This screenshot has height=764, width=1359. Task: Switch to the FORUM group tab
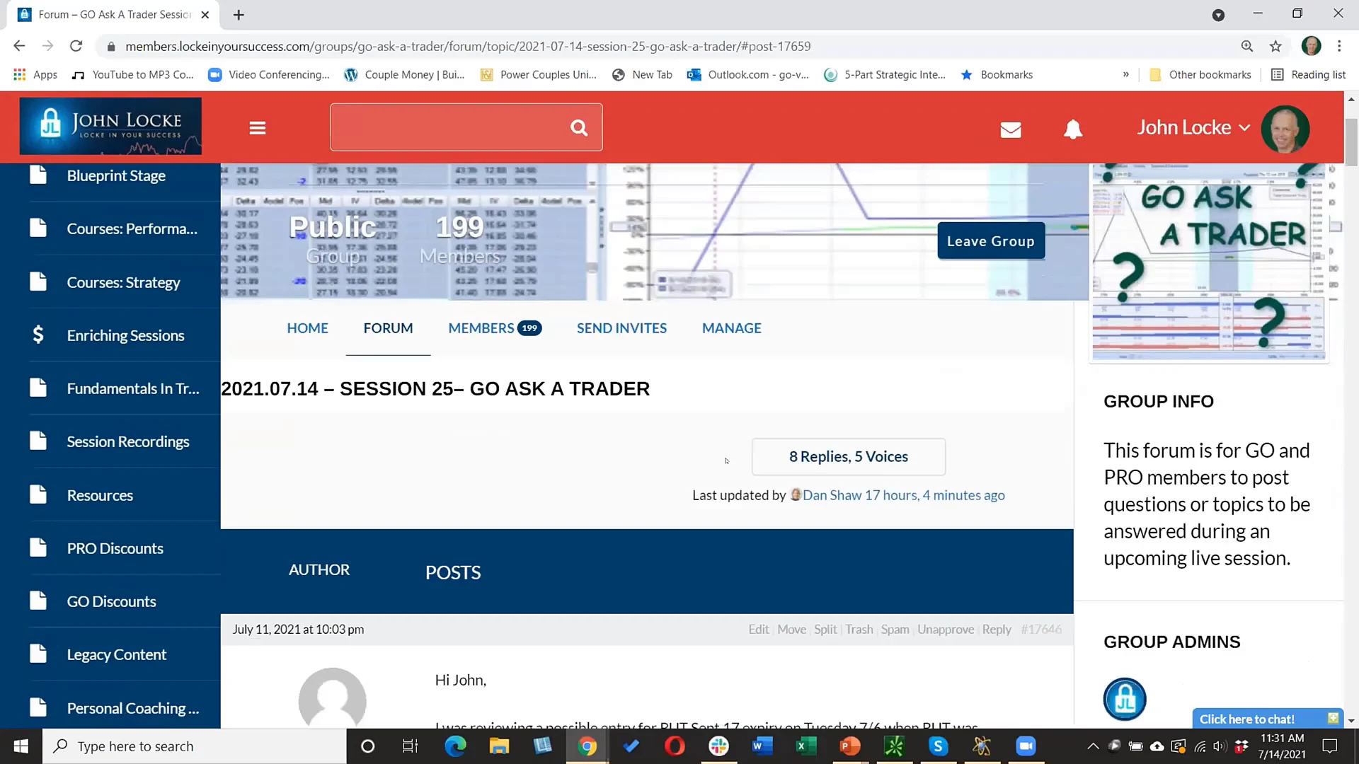[x=388, y=328]
